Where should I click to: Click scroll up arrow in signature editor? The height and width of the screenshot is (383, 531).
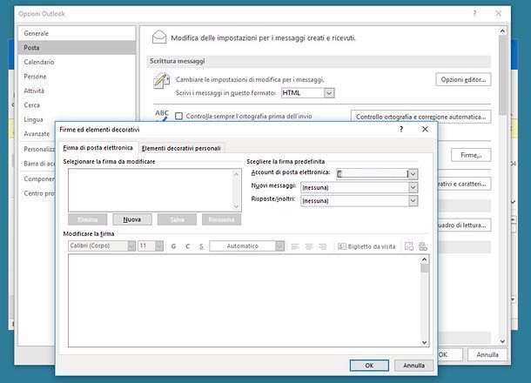424,259
